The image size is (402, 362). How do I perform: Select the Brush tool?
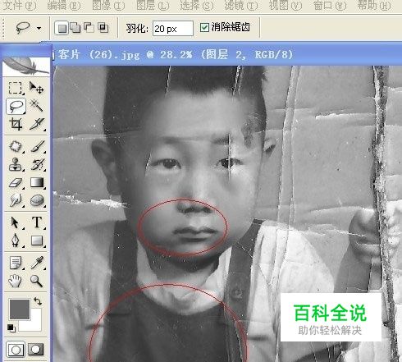point(37,146)
